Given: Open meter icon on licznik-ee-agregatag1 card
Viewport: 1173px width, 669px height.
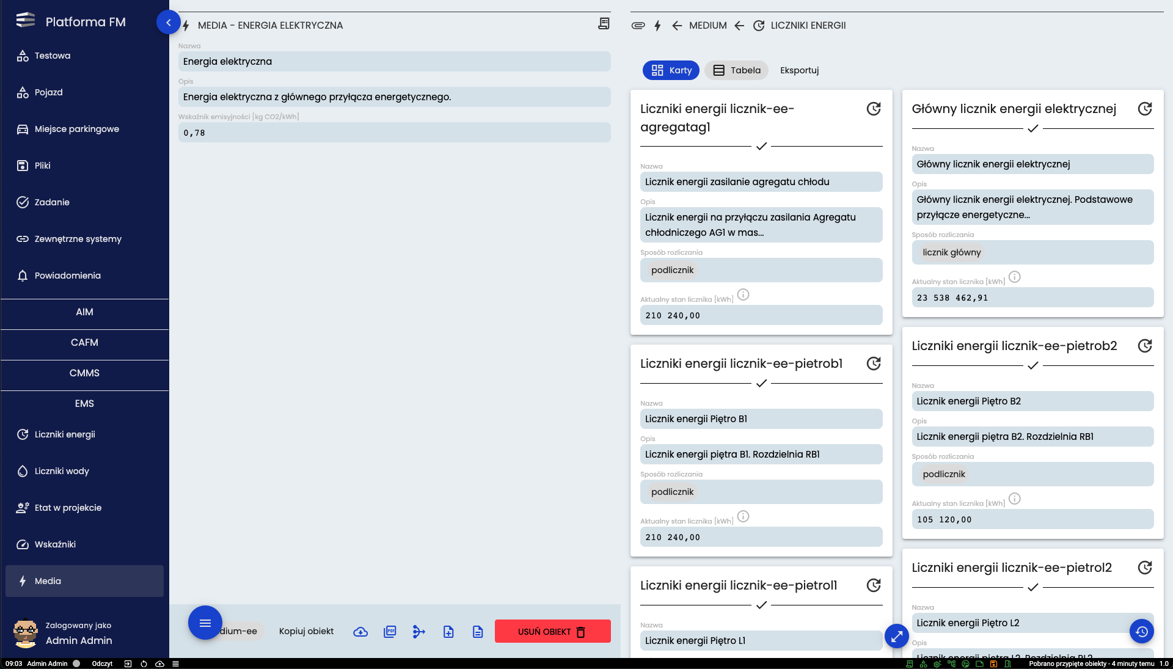Looking at the screenshot, I should (874, 109).
